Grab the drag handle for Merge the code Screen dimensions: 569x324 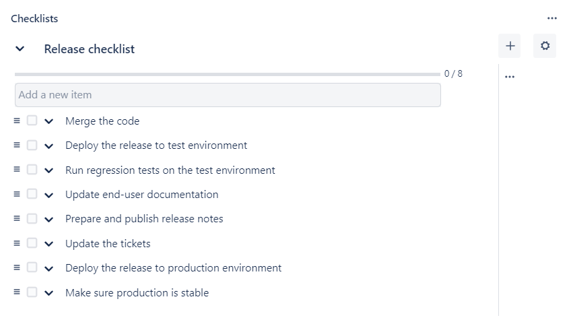(x=18, y=121)
